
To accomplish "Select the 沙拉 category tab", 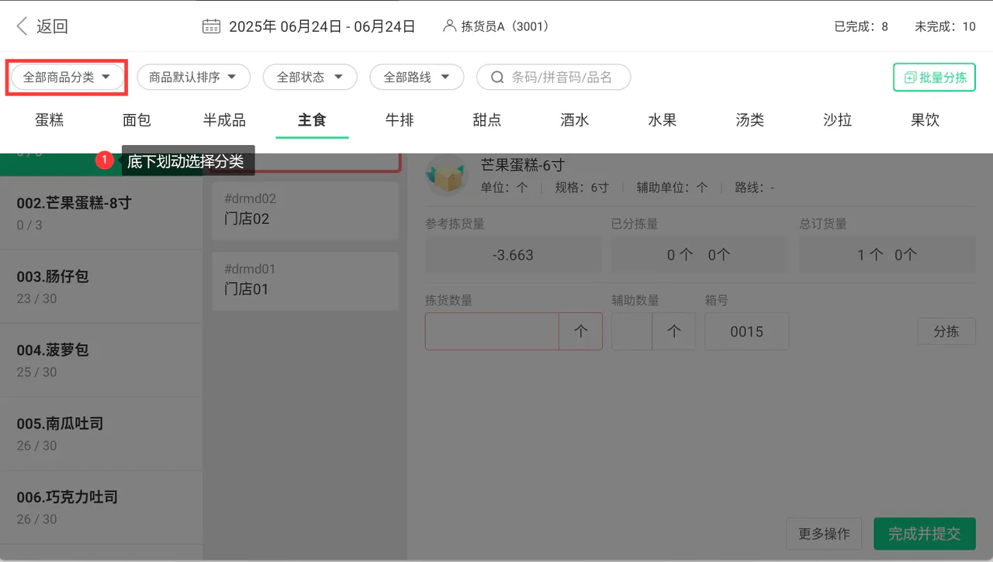I will click(x=839, y=120).
